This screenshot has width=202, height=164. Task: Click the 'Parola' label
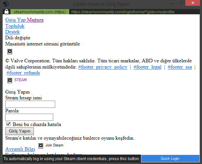click(x=12, y=111)
